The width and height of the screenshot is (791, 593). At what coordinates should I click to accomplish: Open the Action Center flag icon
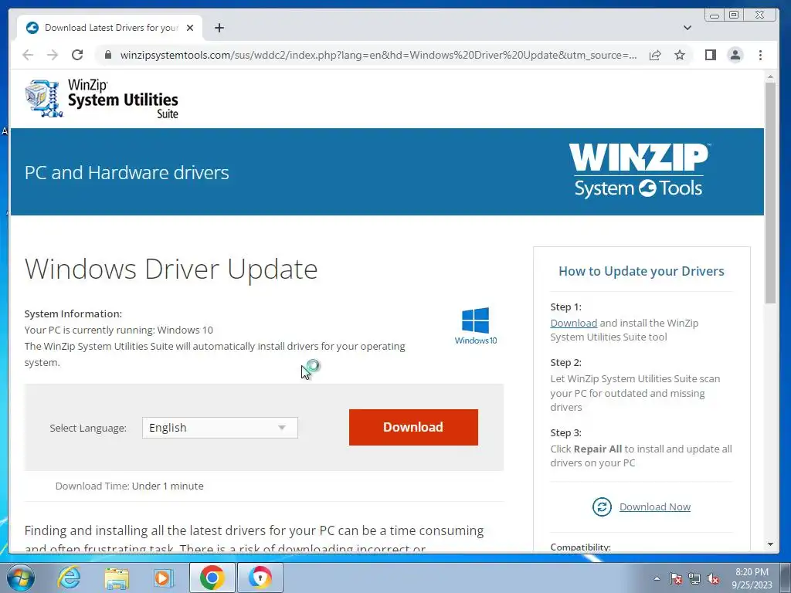[675, 578]
